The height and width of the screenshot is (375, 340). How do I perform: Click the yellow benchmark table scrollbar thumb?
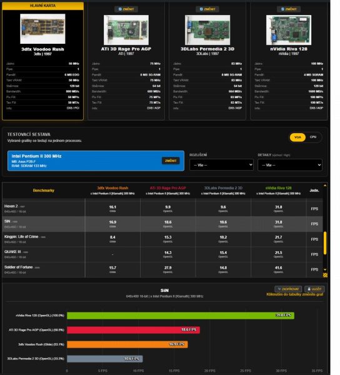(x=325, y=243)
